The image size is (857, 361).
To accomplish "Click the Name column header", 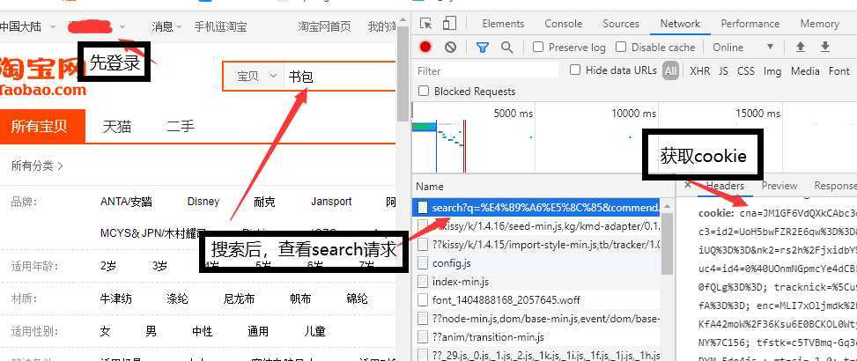I will tap(430, 187).
